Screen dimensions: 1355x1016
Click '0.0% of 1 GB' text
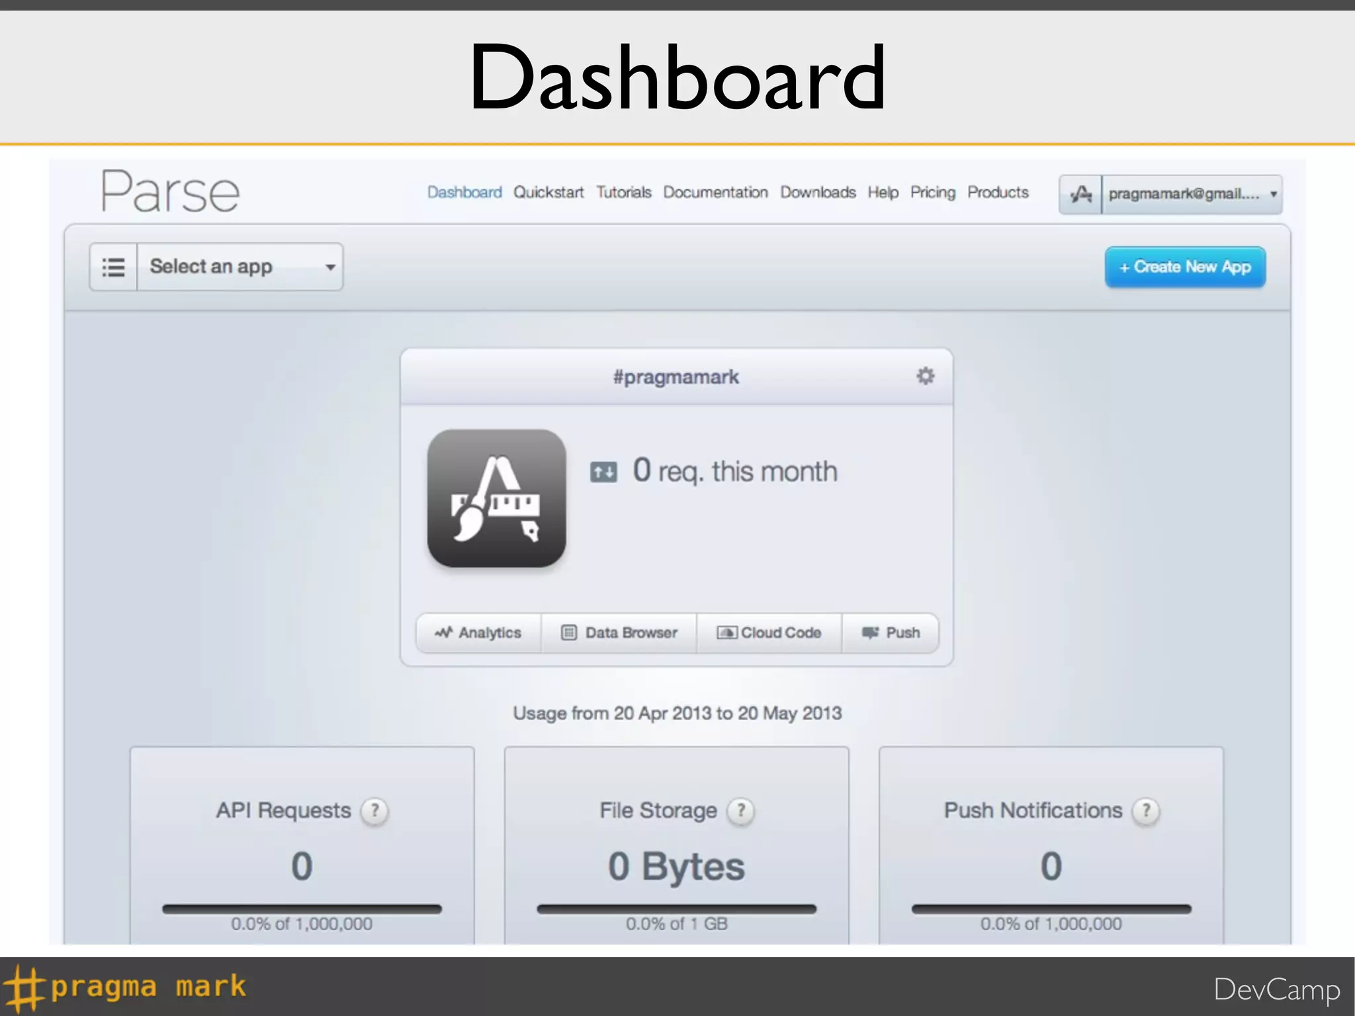(x=677, y=924)
